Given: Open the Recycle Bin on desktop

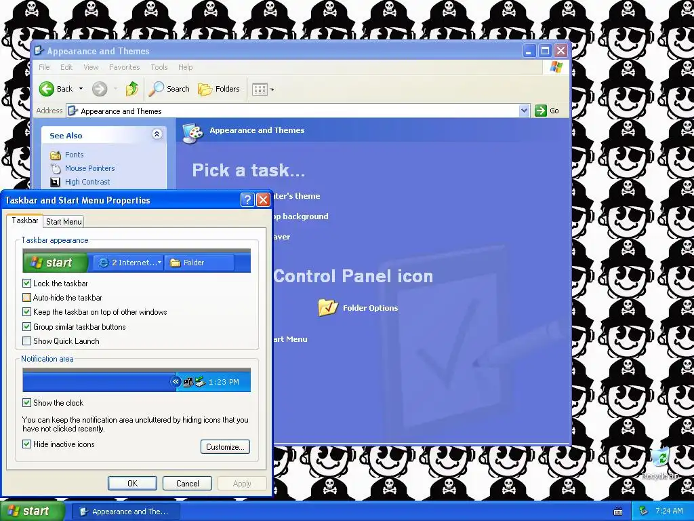Looking at the screenshot, I should 660,463.
